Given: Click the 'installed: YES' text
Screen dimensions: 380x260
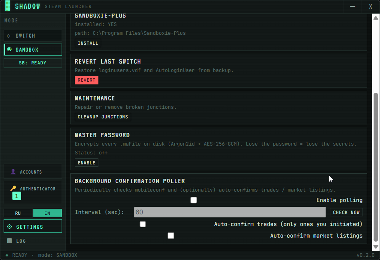Looking at the screenshot, I should coord(96,24).
